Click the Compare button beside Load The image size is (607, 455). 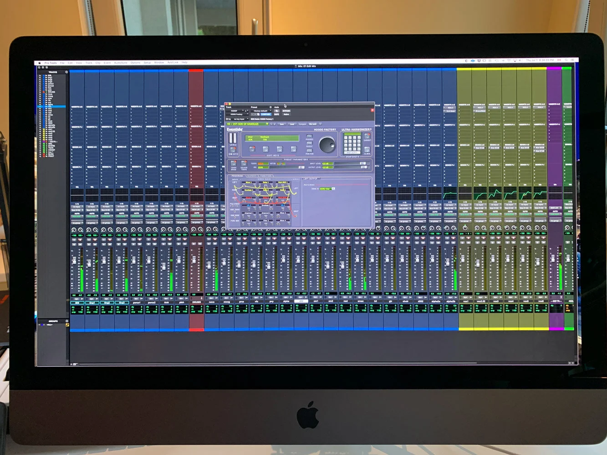pos(302,124)
